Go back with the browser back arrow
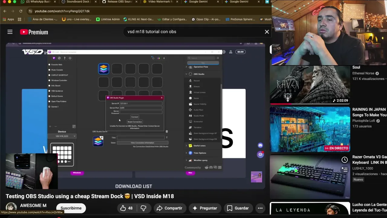 [5, 11]
